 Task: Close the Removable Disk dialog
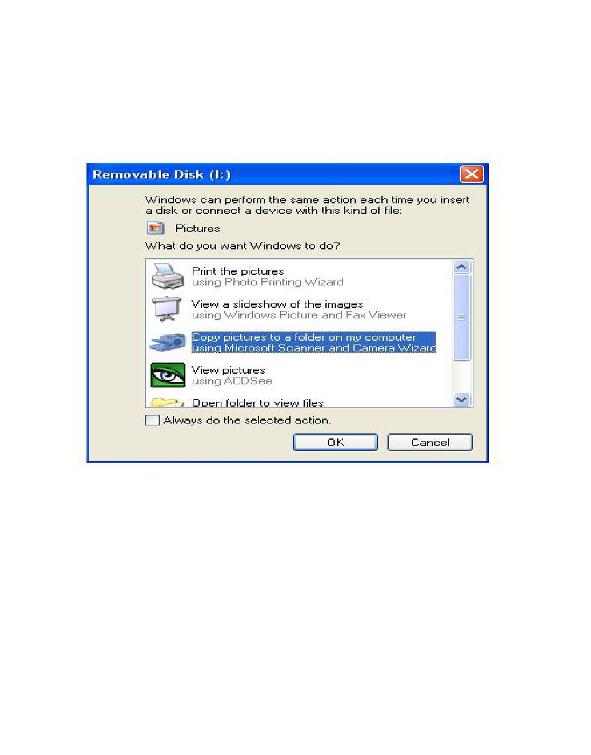[472, 174]
